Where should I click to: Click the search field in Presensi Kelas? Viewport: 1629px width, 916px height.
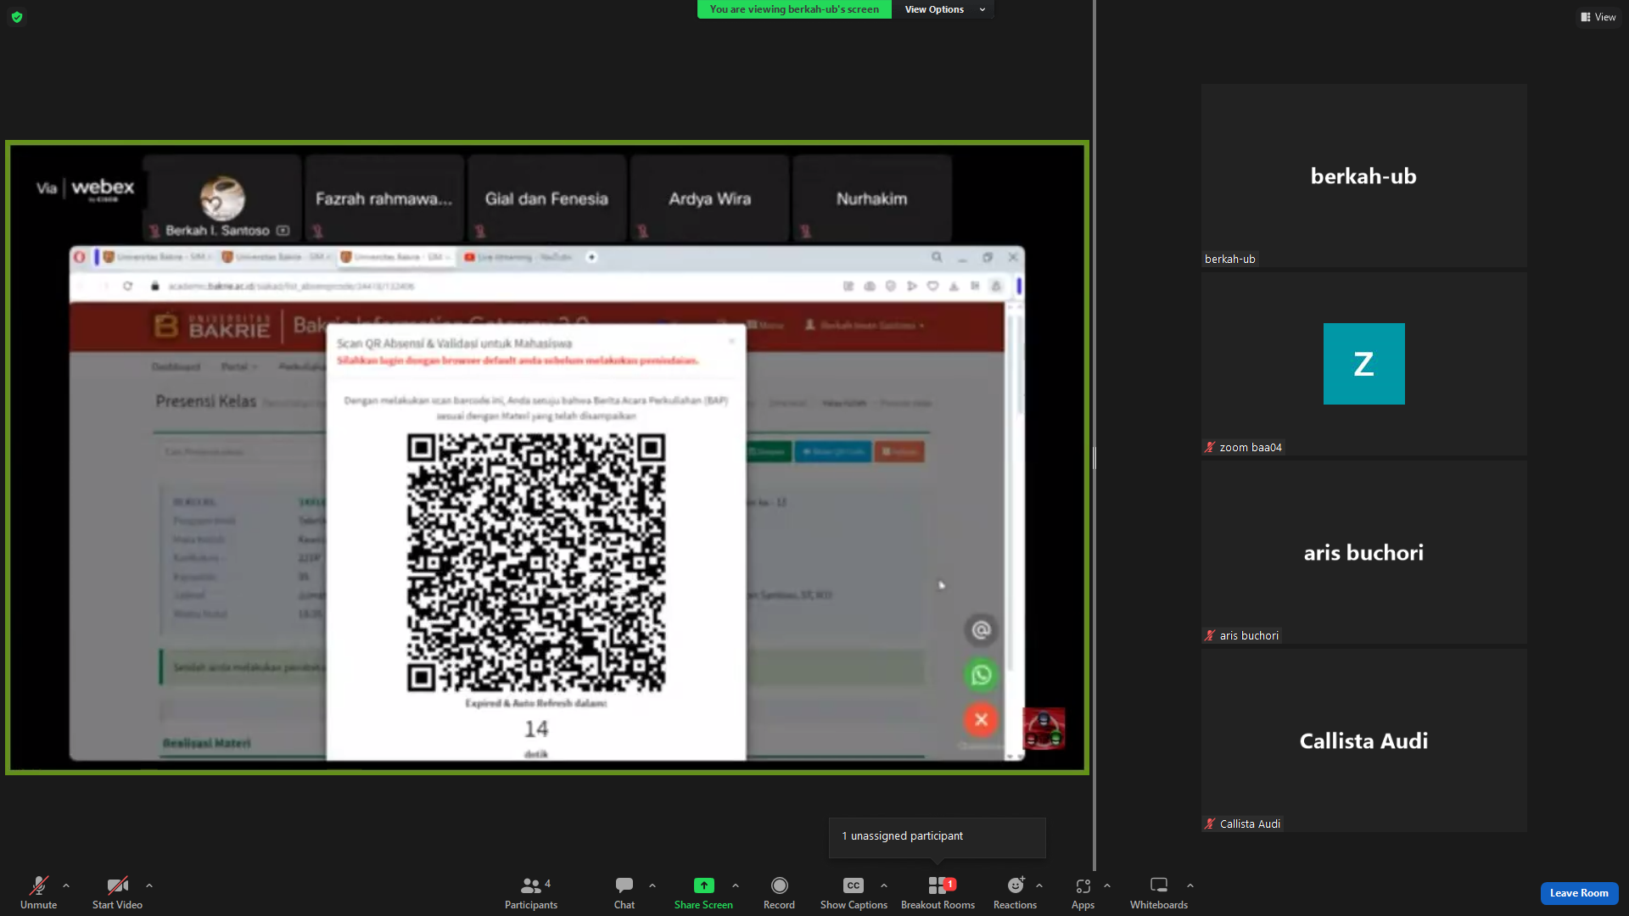point(242,451)
